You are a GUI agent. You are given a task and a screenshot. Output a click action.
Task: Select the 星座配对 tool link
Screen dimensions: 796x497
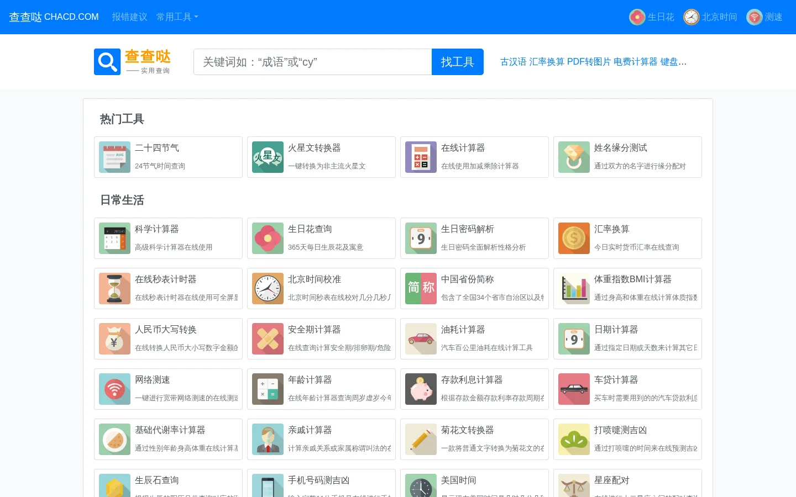click(x=612, y=480)
